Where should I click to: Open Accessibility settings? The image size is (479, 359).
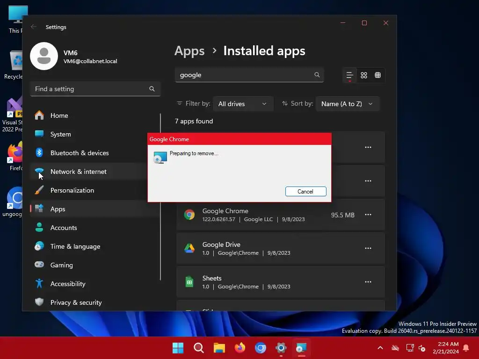point(94,284)
